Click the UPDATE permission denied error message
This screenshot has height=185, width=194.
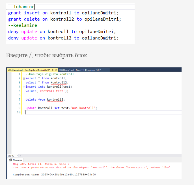click(92, 168)
